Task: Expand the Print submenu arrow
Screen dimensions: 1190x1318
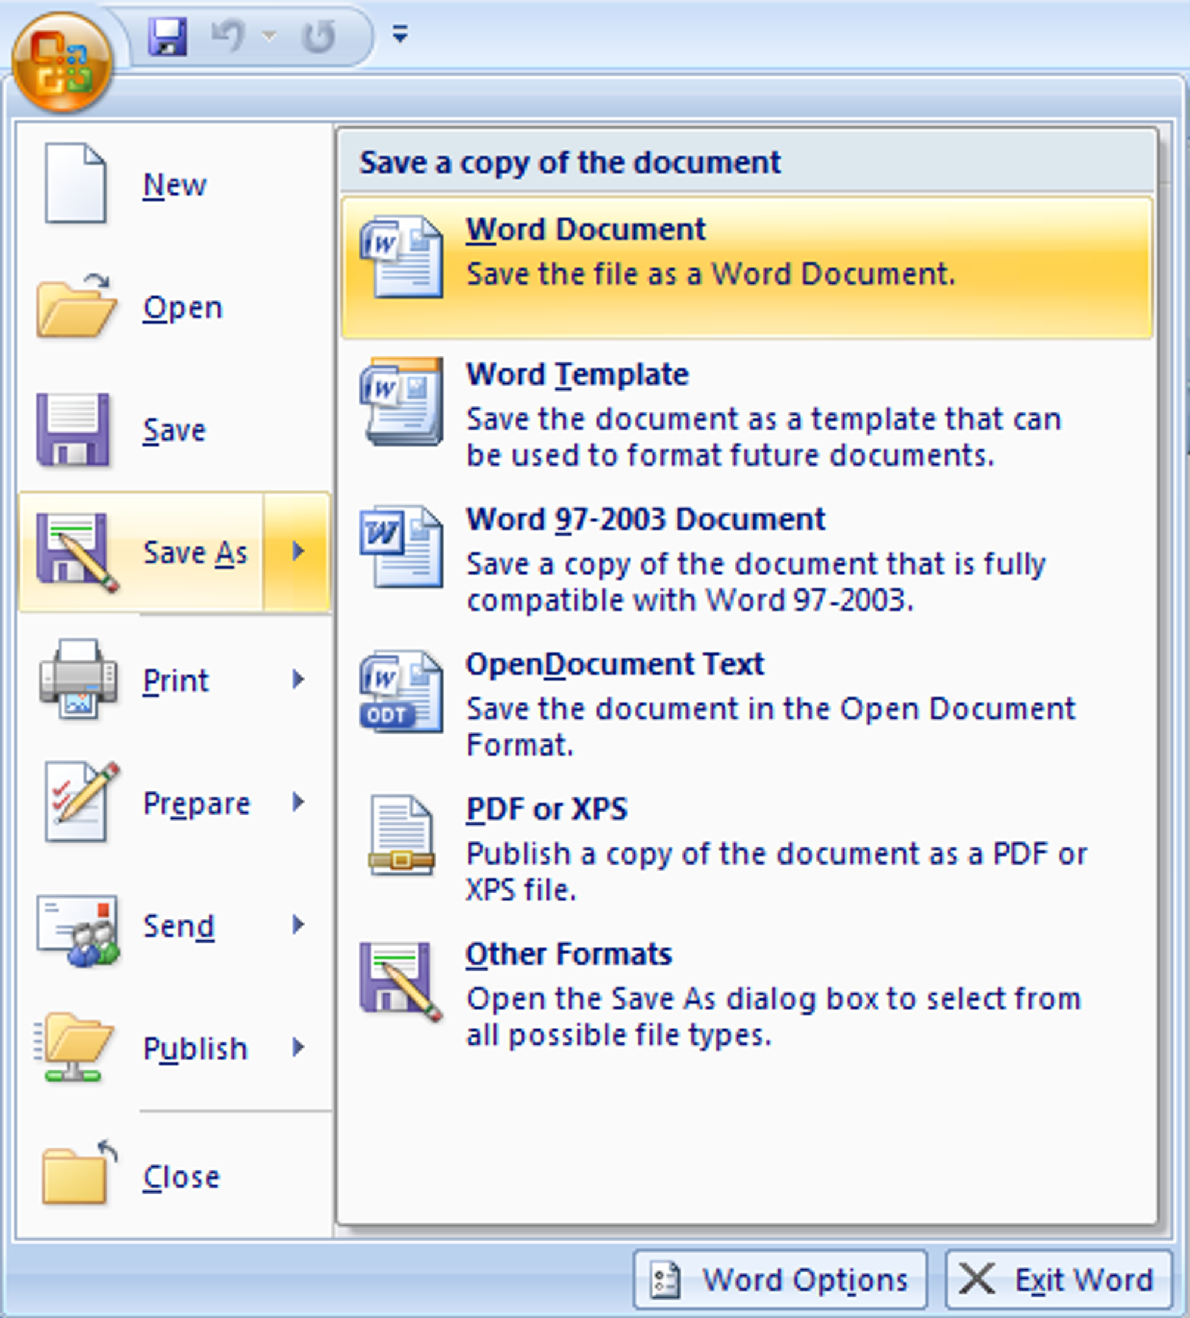Action: [298, 680]
